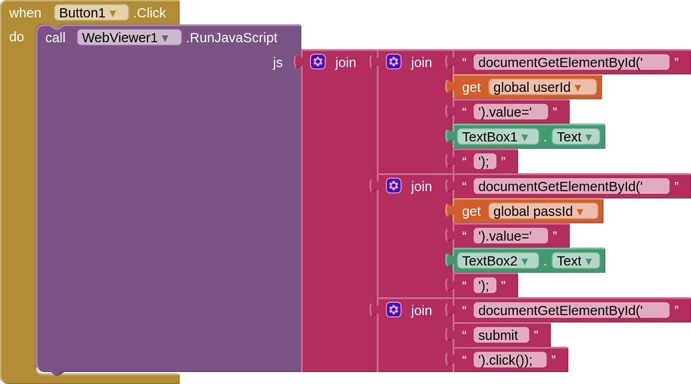Open the mutator gear on the submit join block
The width and height of the screenshot is (691, 384).
394,310
